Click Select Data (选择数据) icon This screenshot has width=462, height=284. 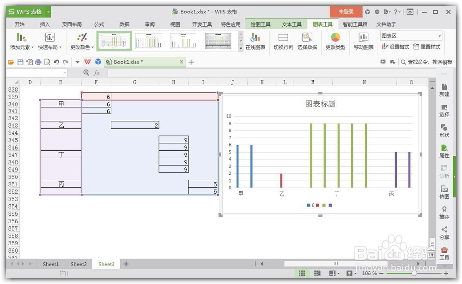click(x=307, y=37)
